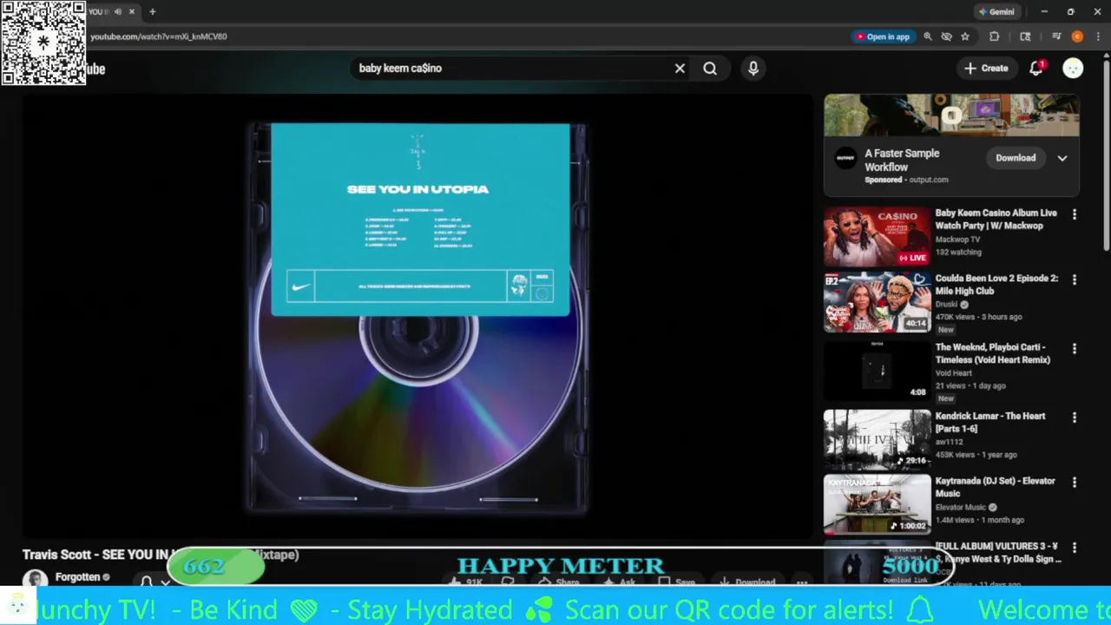The width and height of the screenshot is (1111, 625).
Task: Close the current YouTube tab
Action: [x=132, y=12]
